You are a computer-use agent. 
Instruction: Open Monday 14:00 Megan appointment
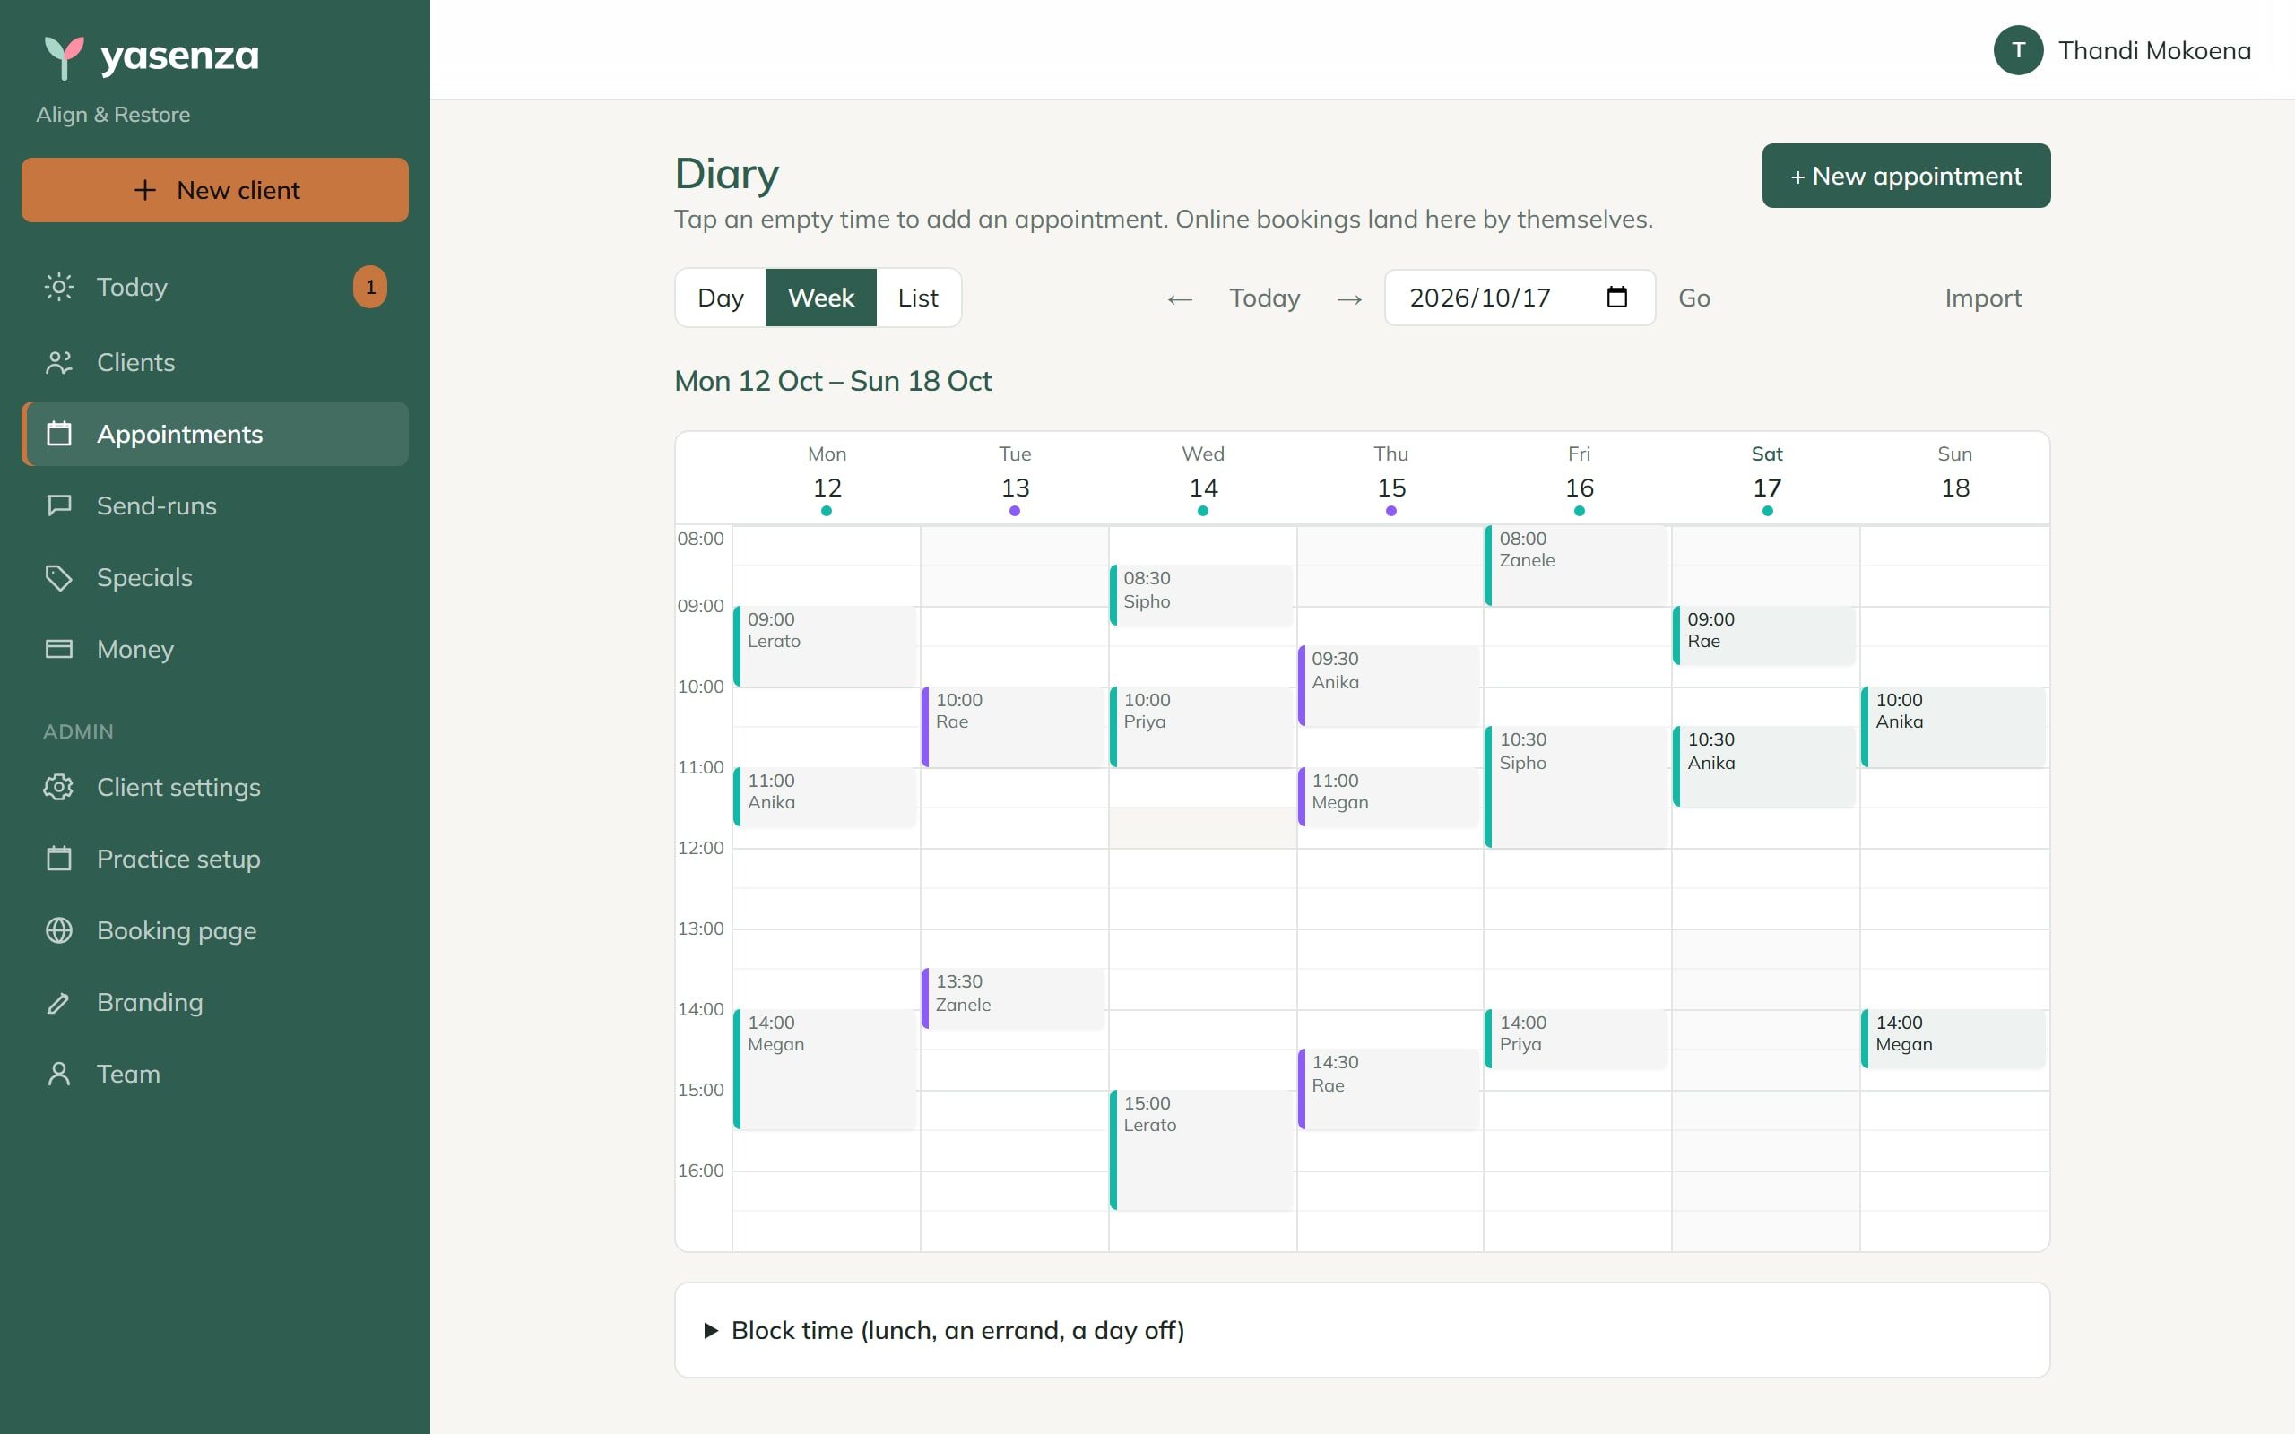click(825, 1069)
